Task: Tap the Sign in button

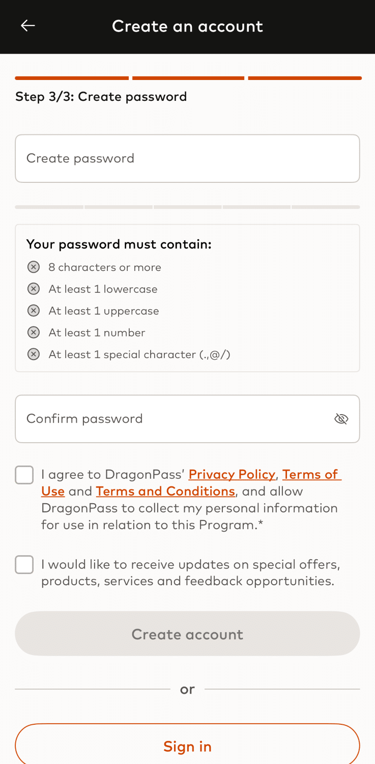Action: [187, 746]
